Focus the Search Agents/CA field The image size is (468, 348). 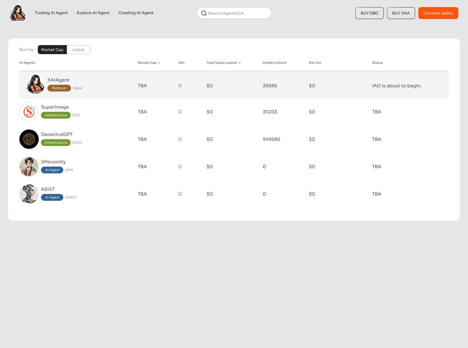coord(234,13)
